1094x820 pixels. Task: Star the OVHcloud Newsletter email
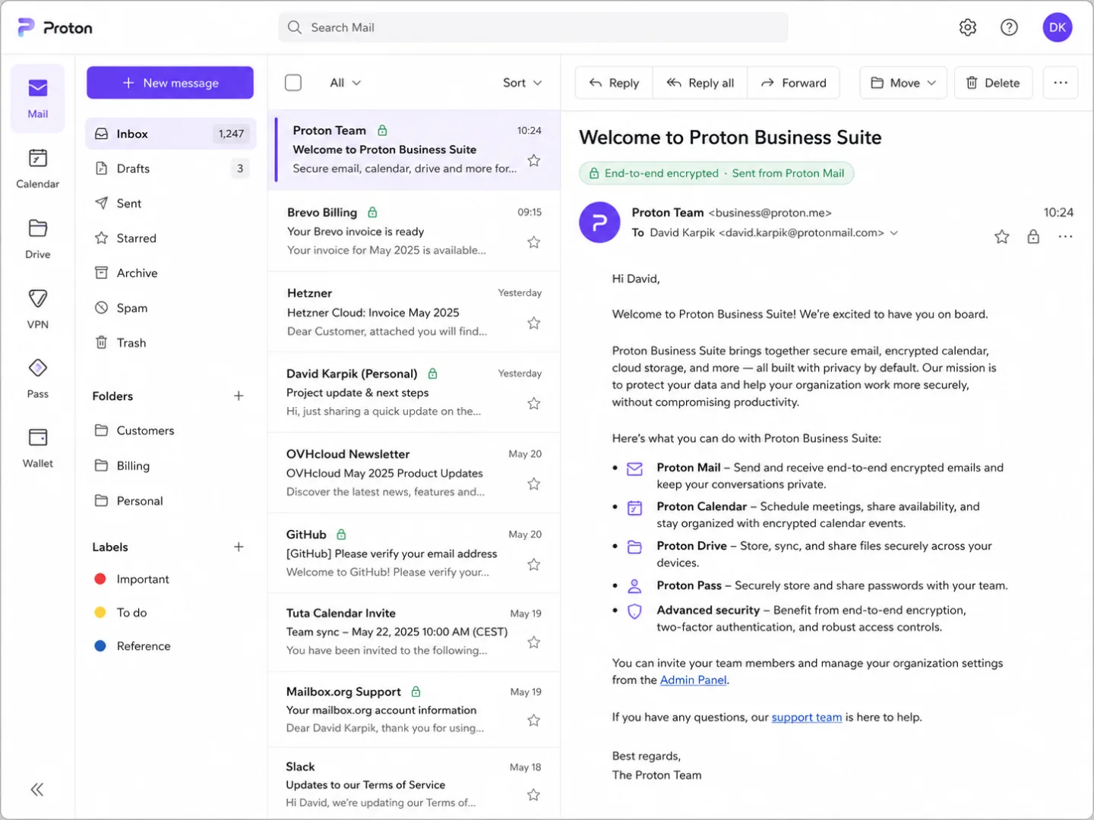coord(534,484)
